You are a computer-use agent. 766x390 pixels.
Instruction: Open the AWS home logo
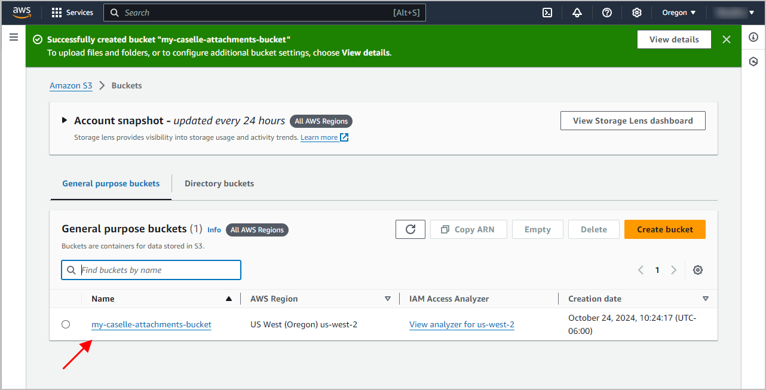tap(22, 13)
